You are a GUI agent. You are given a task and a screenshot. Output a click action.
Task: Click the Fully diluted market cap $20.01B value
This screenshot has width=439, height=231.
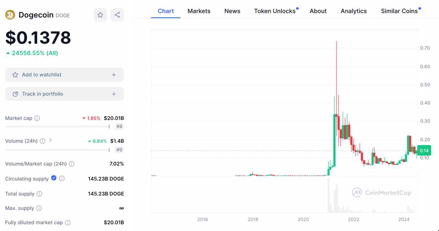[114, 223]
